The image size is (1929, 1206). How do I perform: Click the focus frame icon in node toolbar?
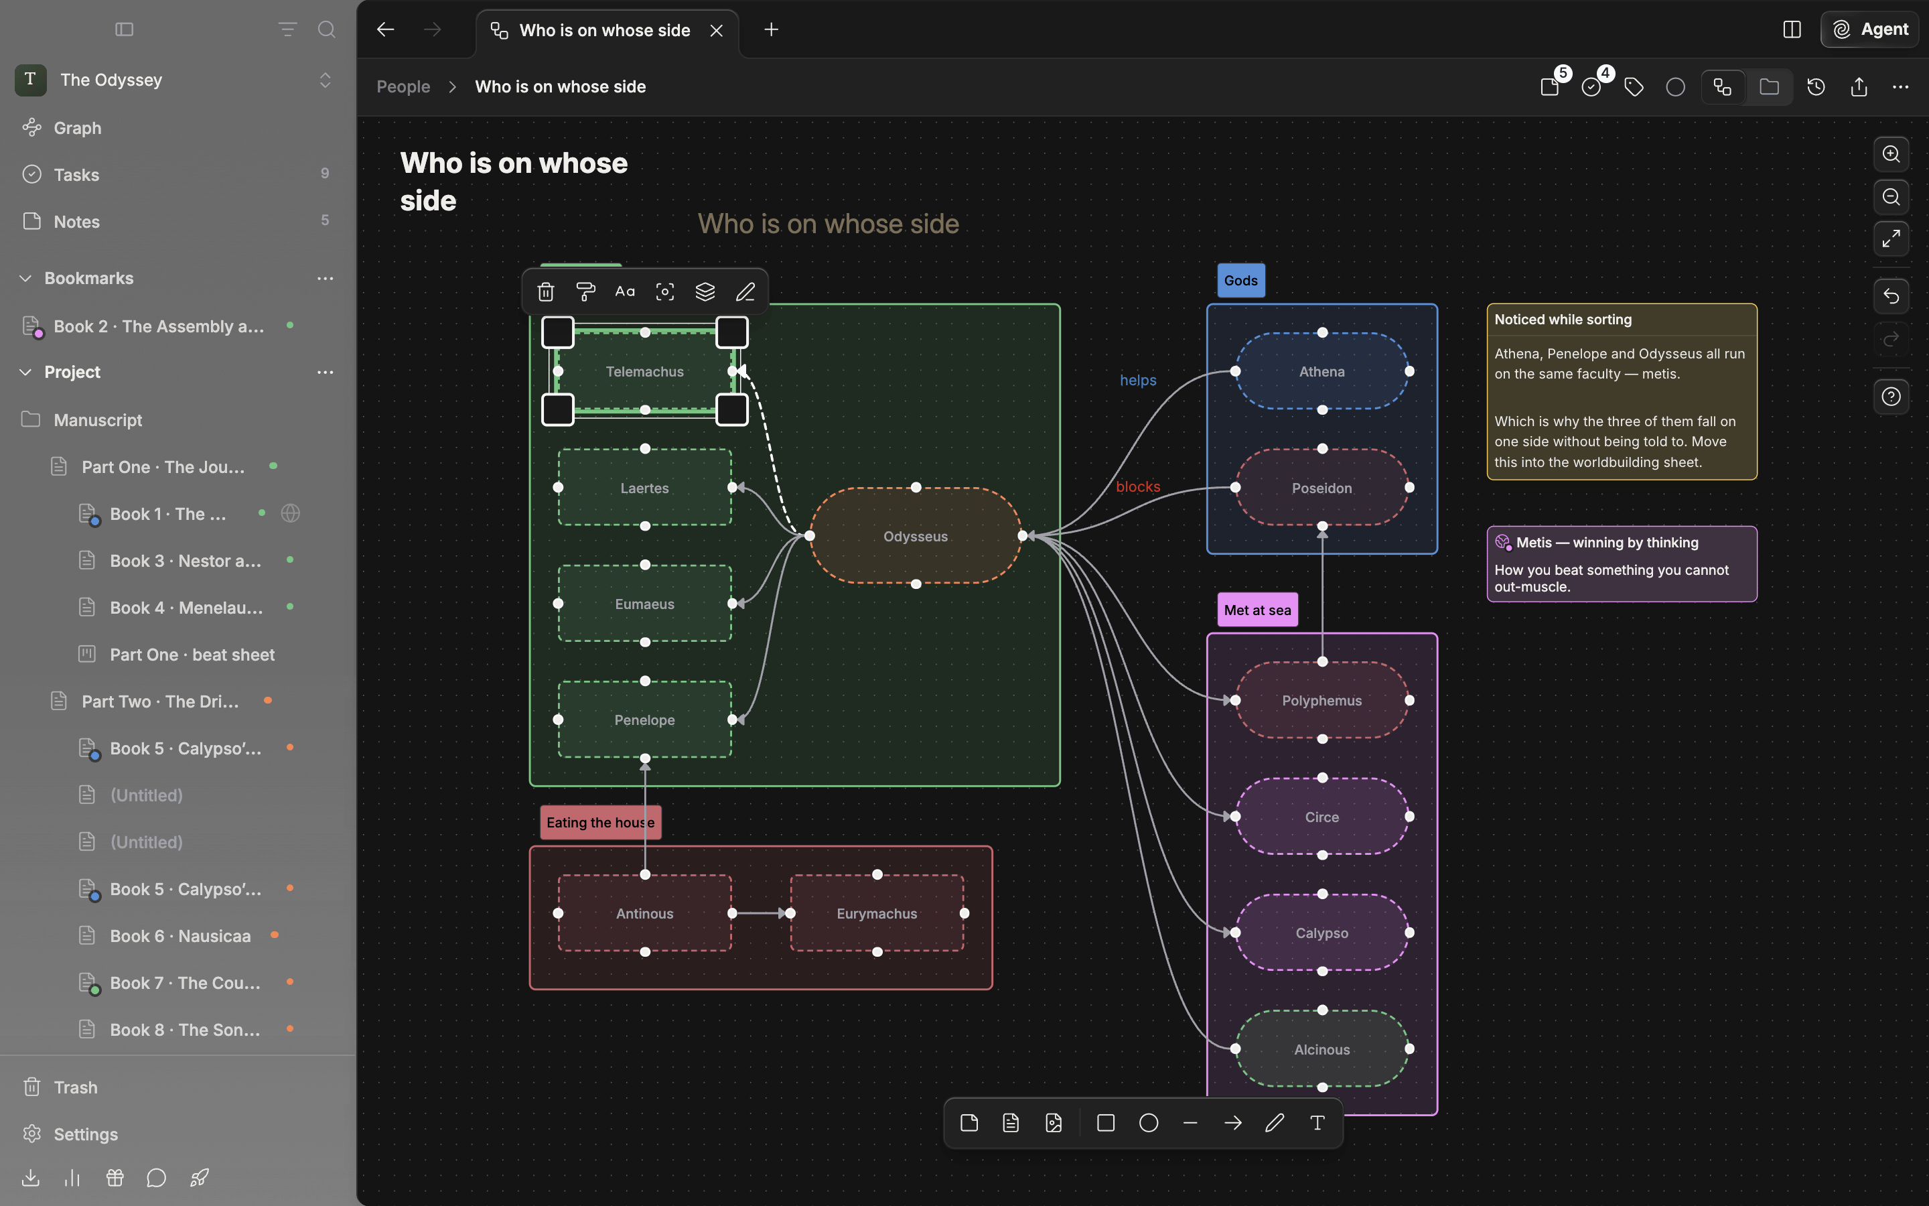coord(665,292)
